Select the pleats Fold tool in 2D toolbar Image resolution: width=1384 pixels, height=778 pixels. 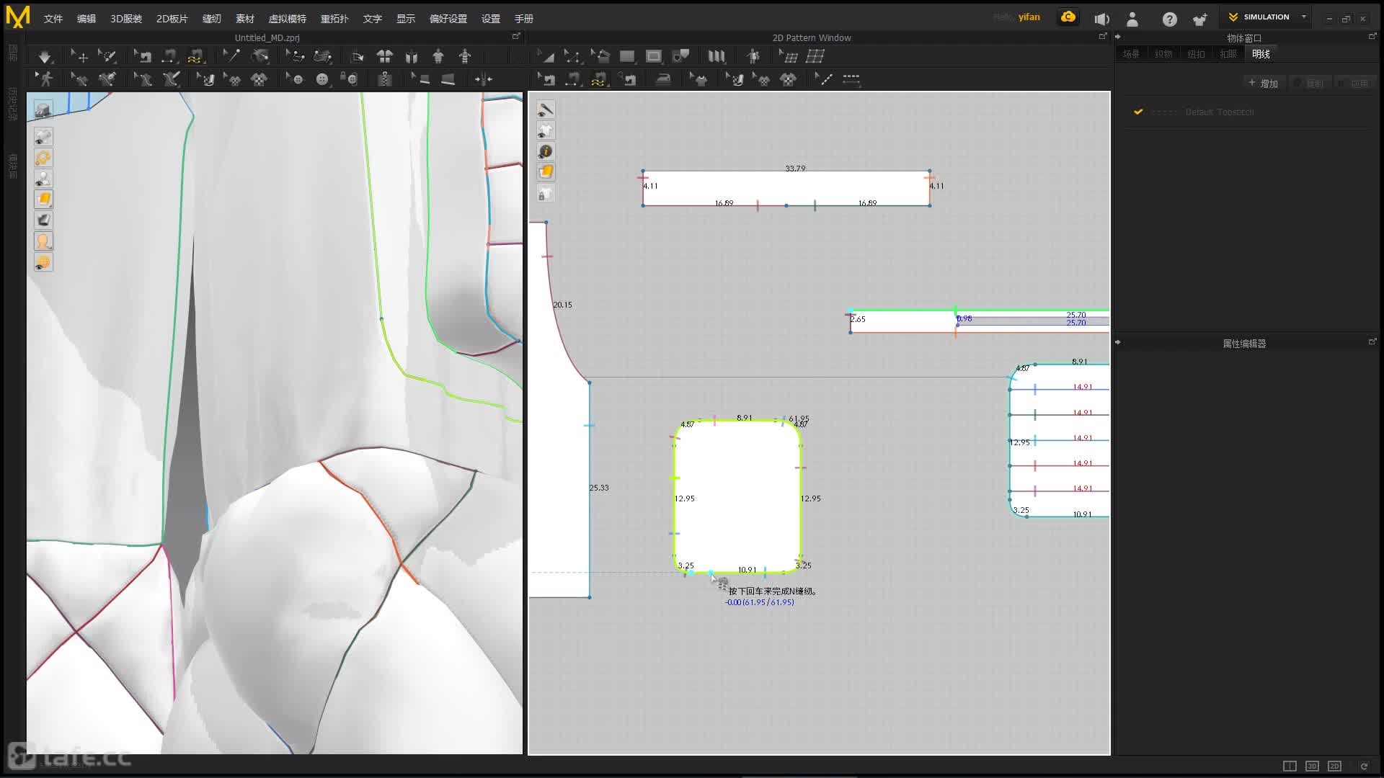pyautogui.click(x=717, y=57)
